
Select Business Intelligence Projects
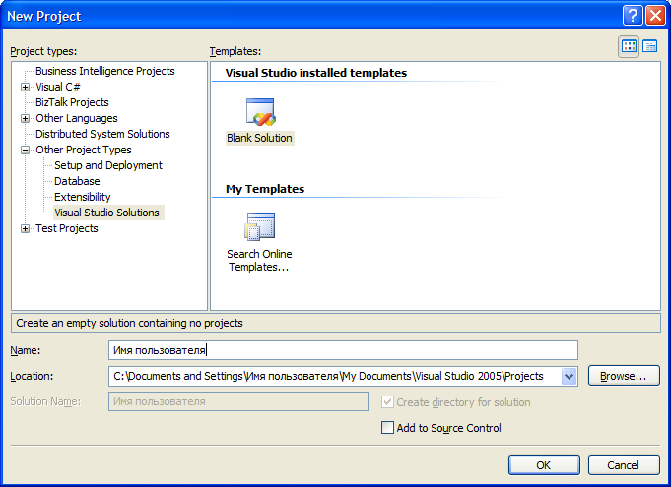click(105, 71)
